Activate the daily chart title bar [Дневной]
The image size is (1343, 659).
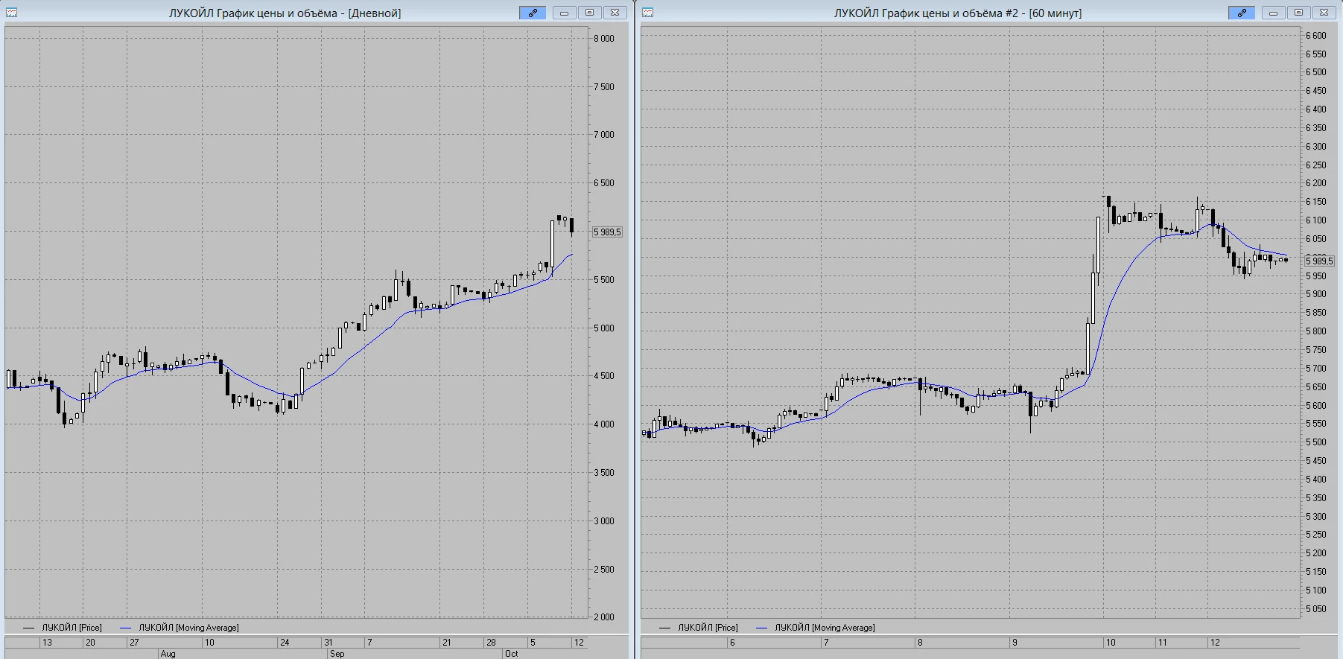coord(285,13)
